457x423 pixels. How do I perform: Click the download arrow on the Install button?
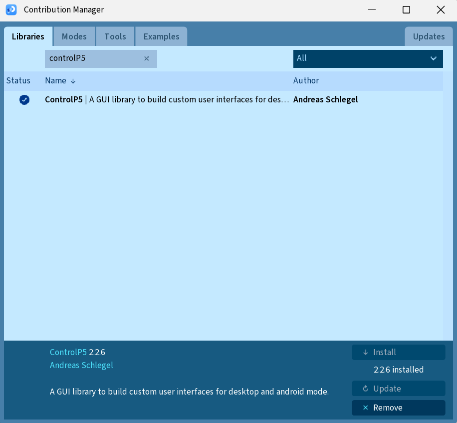click(366, 352)
